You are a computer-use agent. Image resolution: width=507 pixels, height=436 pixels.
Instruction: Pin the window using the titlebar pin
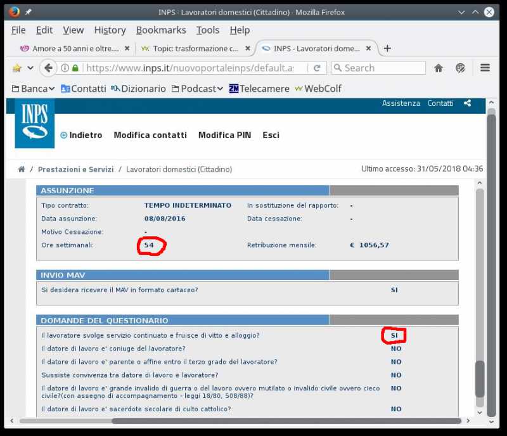point(29,12)
